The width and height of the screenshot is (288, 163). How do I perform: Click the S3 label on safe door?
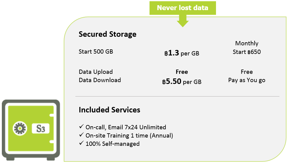[x=40, y=128]
